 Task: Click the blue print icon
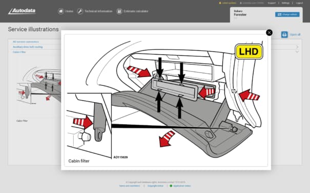coord(284,35)
